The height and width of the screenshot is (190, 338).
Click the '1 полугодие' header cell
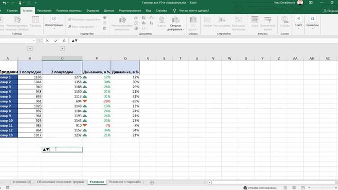(30, 68)
